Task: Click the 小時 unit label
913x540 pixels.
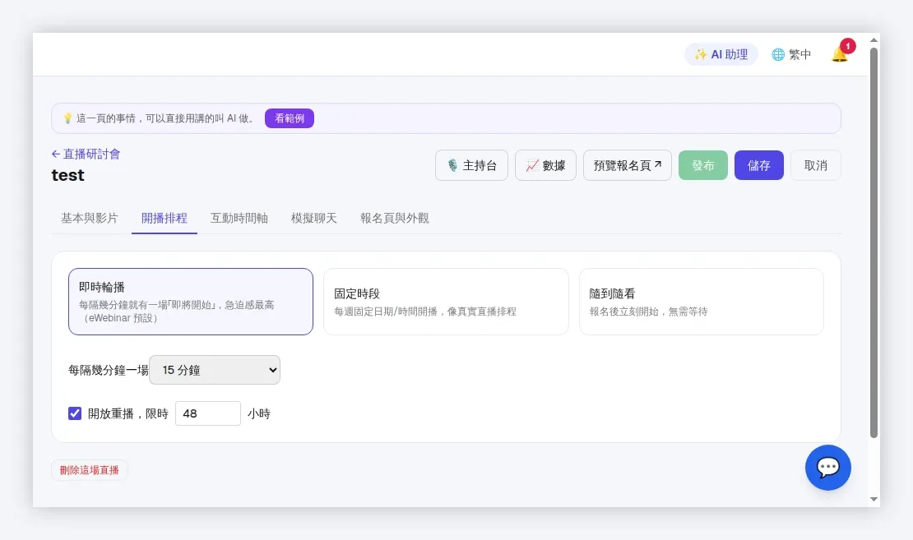Action: tap(259, 413)
